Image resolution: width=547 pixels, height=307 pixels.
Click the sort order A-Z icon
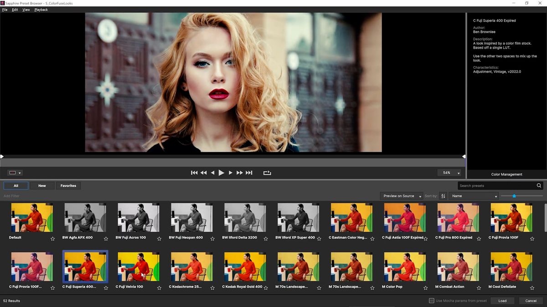point(443,196)
